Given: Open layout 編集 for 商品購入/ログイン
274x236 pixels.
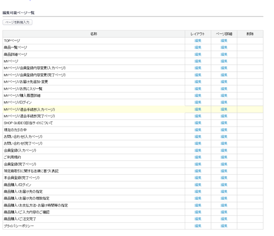Looking at the screenshot, I should (198, 185).
